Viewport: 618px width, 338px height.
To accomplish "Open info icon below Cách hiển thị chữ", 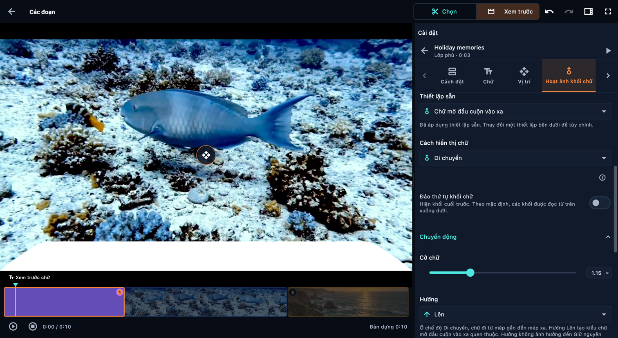I will (602, 177).
